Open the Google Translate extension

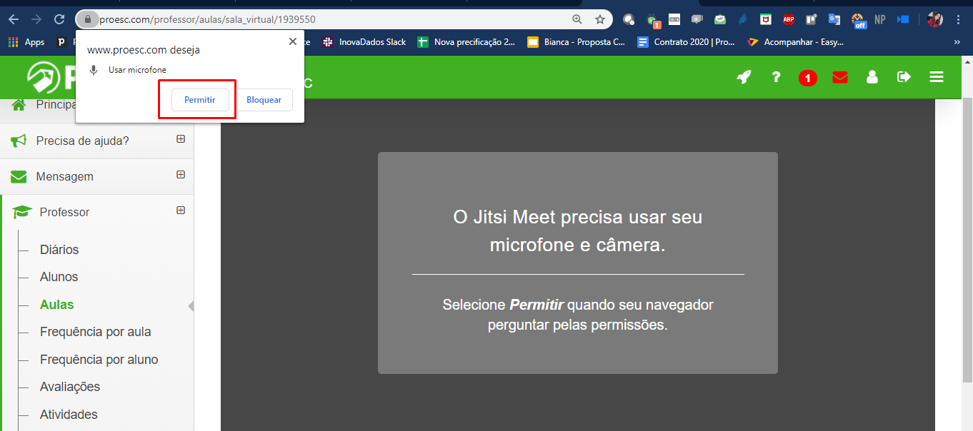[x=834, y=19]
